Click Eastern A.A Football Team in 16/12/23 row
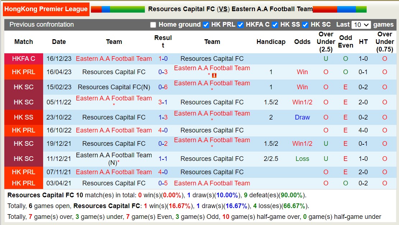 point(114,58)
